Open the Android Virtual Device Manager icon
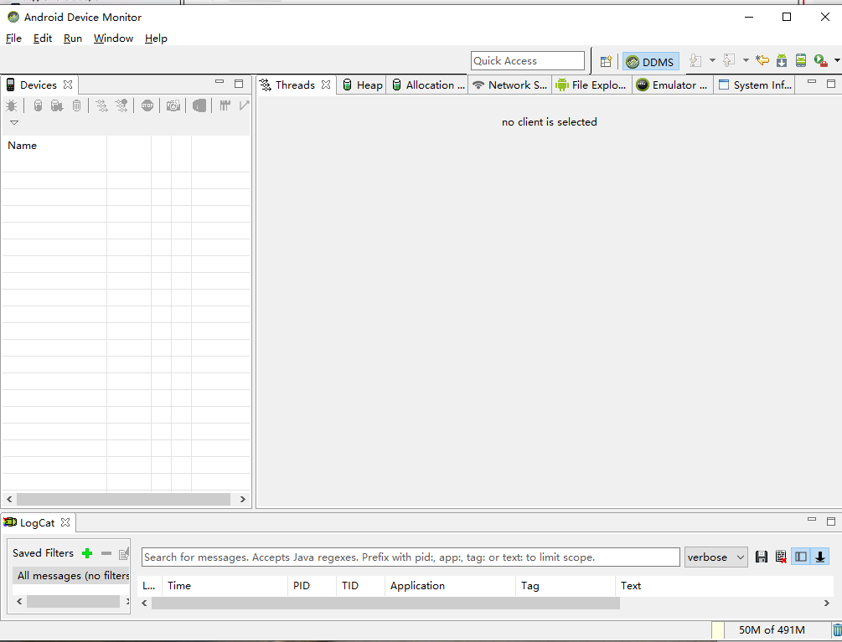The height and width of the screenshot is (642, 842). 801,60
